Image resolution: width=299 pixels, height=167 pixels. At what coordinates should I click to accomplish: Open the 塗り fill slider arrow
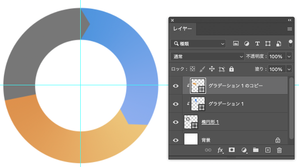point(289,69)
